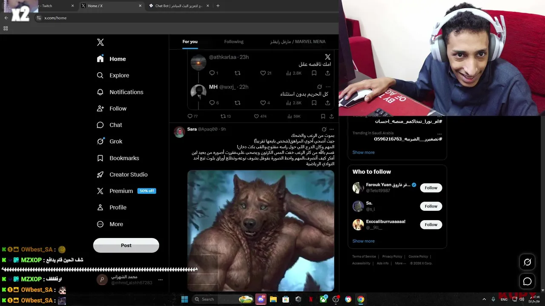The image size is (545, 306).
Task: Open the Cookie Policy link
Action: click(418, 256)
